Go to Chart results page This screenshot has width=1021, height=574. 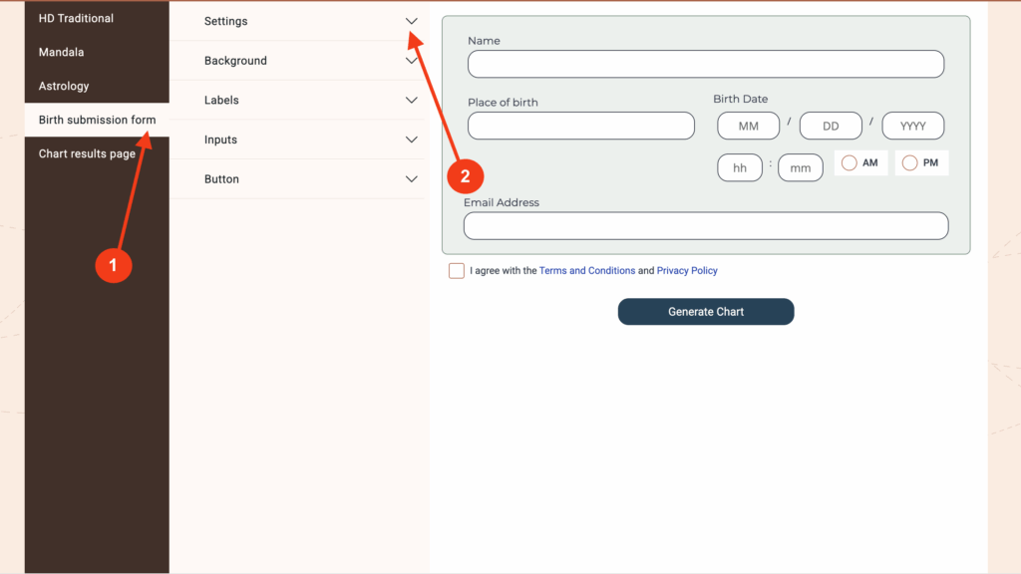coord(87,153)
